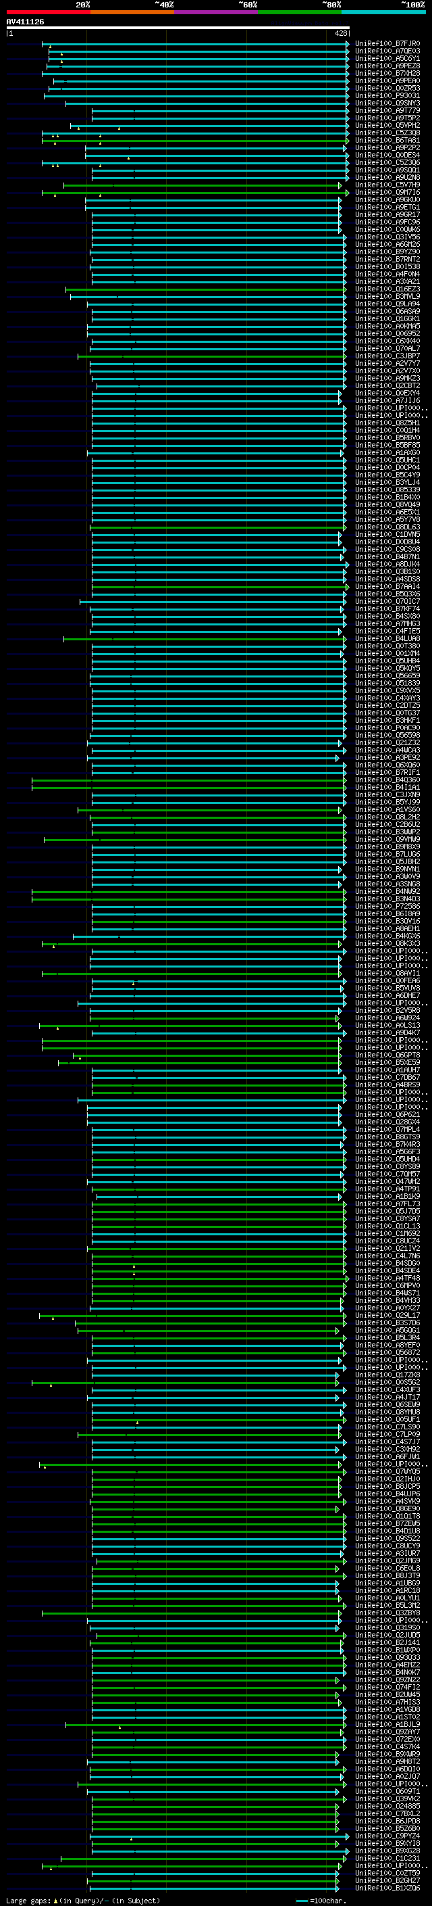432x1906 pixels.
Task: Click the cyan ~100% identity legend segment
Action: [383, 12]
